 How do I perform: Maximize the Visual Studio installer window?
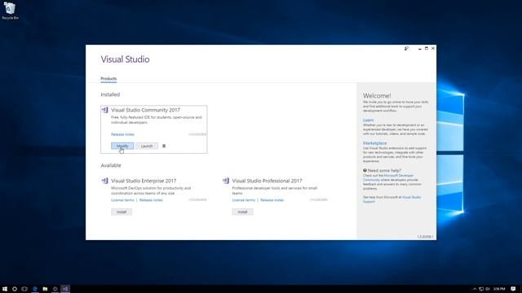click(426, 49)
